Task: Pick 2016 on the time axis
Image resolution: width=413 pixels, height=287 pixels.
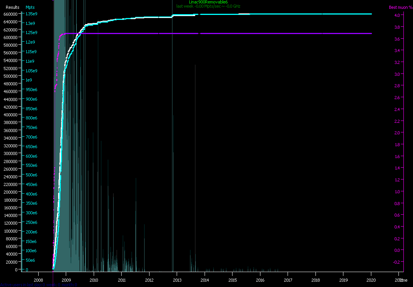Action: [260, 280]
